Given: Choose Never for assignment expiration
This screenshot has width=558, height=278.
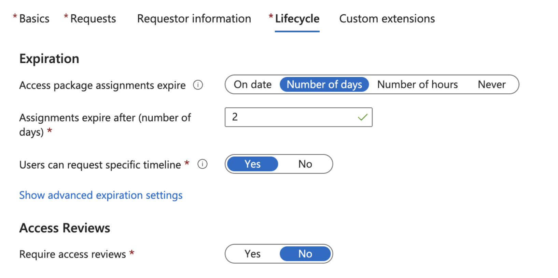Looking at the screenshot, I should [x=491, y=84].
